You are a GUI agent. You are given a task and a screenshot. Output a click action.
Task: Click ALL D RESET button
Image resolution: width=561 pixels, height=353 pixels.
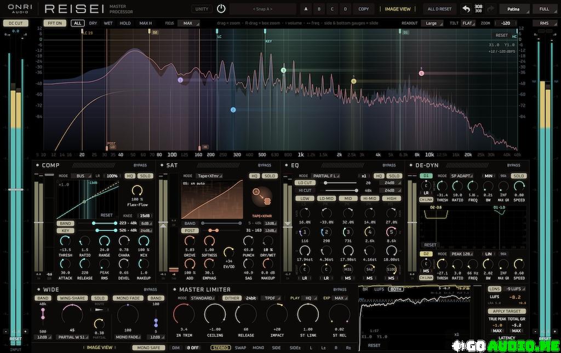pos(439,9)
